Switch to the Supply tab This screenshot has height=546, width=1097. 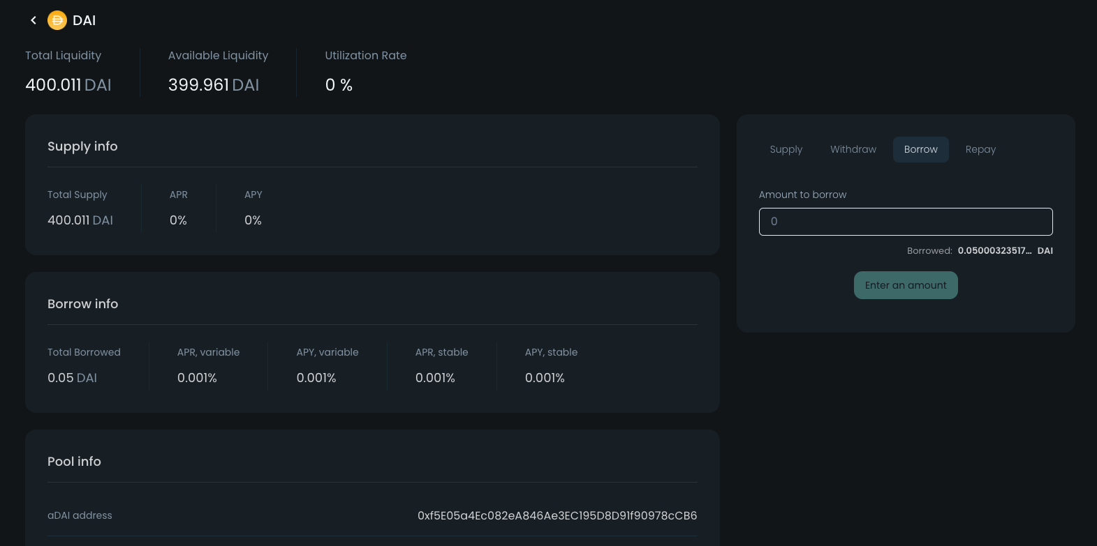786,149
